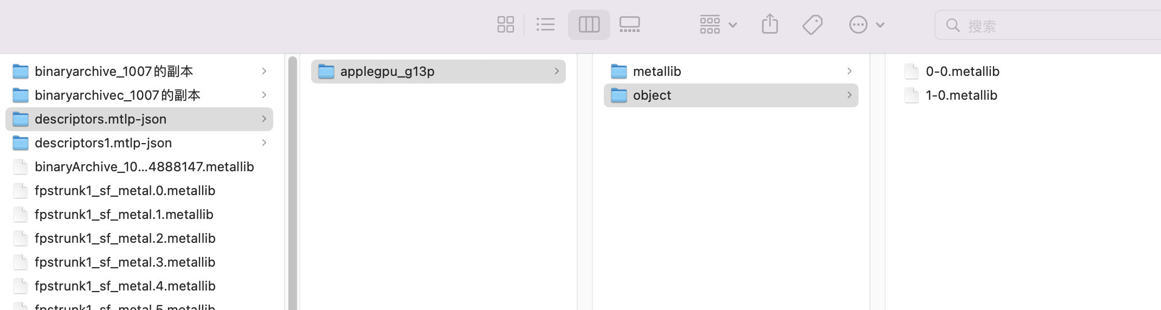Select fpstrunk1_sf_metal.0.metallib file

coord(125,191)
